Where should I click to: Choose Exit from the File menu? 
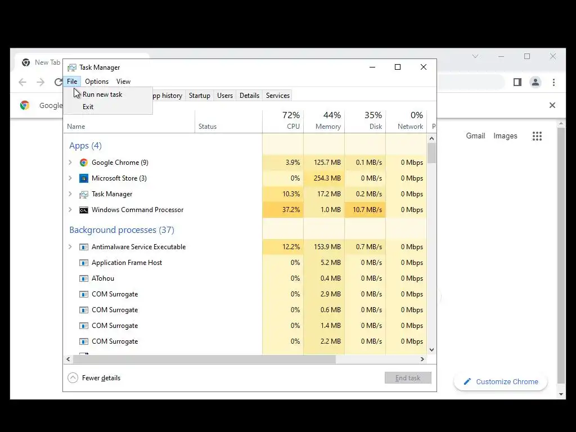107,107
